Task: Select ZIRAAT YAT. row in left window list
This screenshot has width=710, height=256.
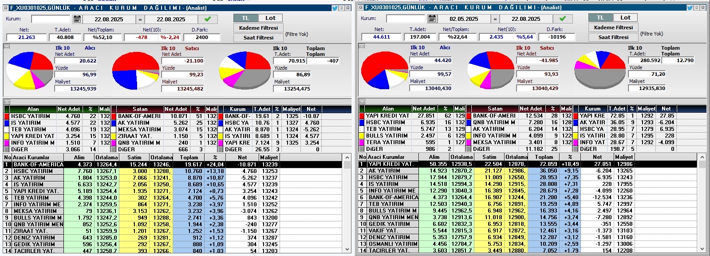Action: pos(173,231)
